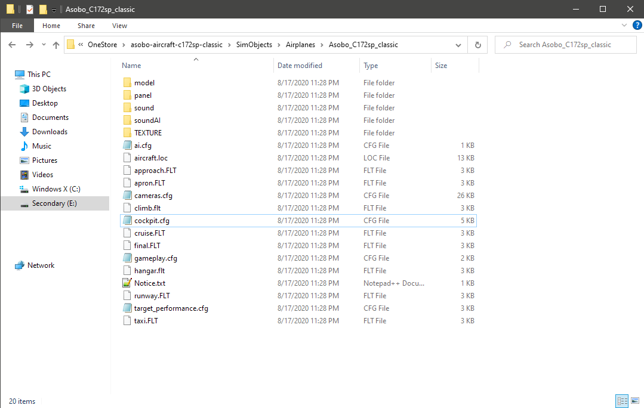The height and width of the screenshot is (408, 644).
Task: Click the cockpit.cfg file icon
Action: click(x=127, y=221)
